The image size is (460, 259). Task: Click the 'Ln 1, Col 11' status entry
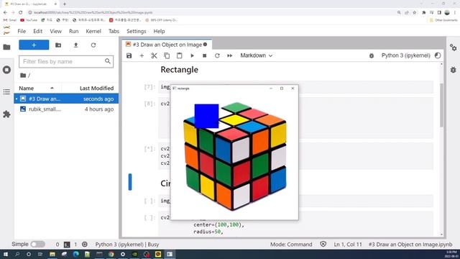point(348,245)
